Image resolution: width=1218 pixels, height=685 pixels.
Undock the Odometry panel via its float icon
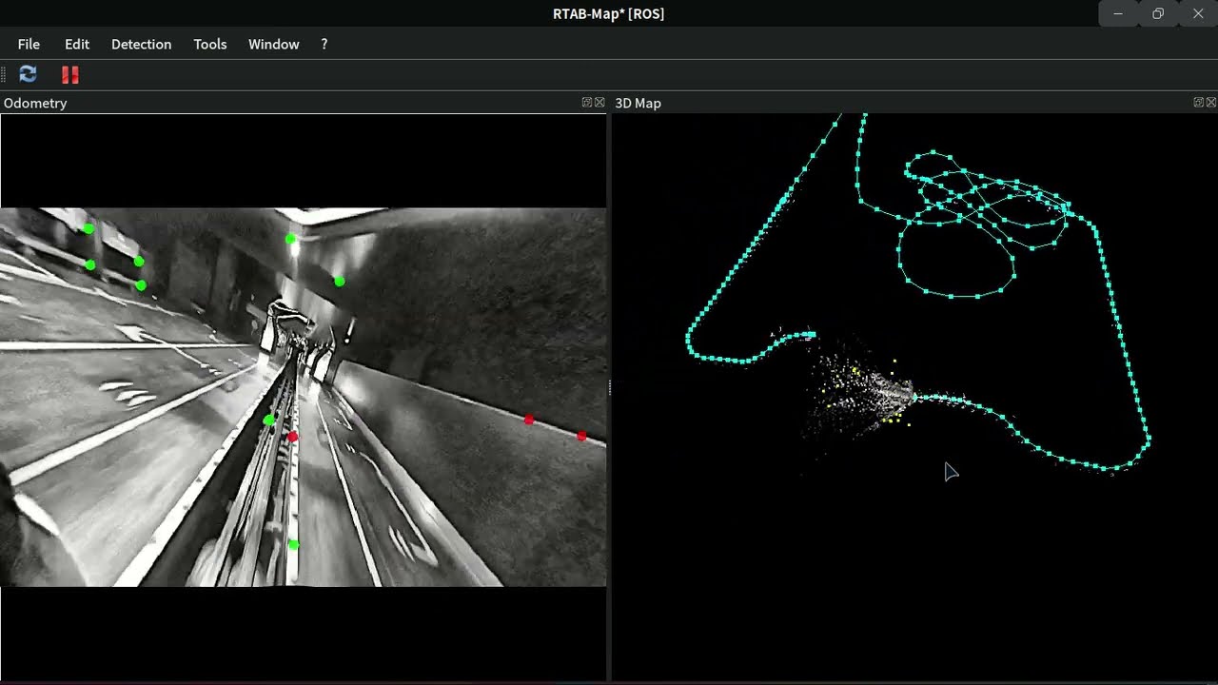(x=587, y=102)
